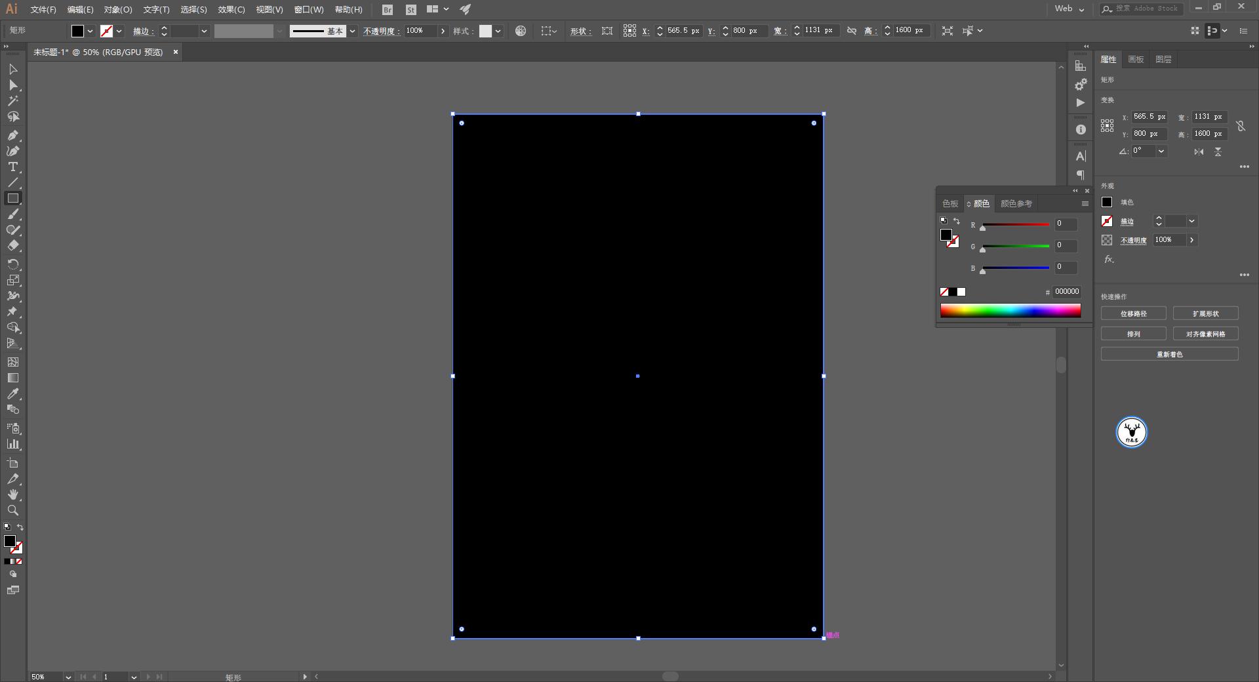Open the 效果(C) menu
This screenshot has width=1259, height=682.
point(231,10)
